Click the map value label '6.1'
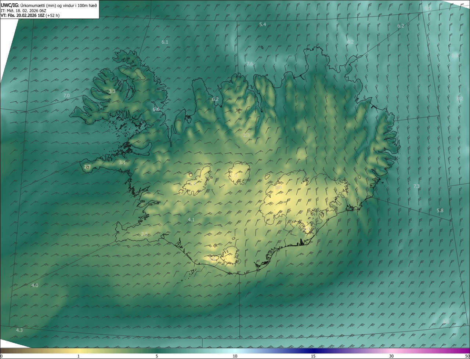The image size is (470, 359). pos(165,42)
